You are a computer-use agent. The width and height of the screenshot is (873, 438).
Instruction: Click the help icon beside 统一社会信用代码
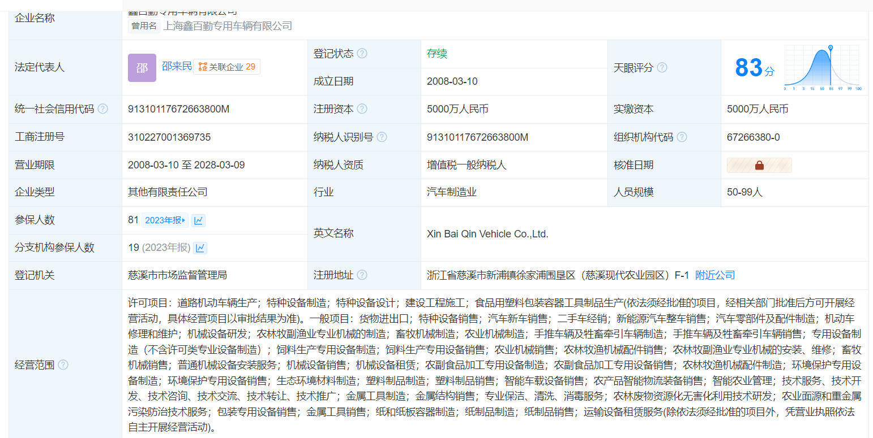click(x=102, y=109)
